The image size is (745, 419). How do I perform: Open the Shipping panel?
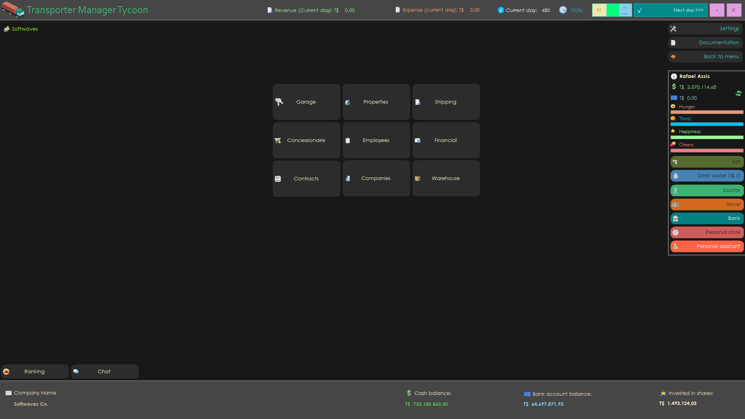point(445,102)
